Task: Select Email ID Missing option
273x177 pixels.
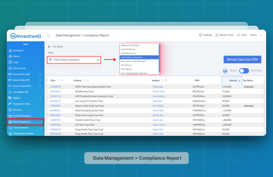Action: [139, 49]
